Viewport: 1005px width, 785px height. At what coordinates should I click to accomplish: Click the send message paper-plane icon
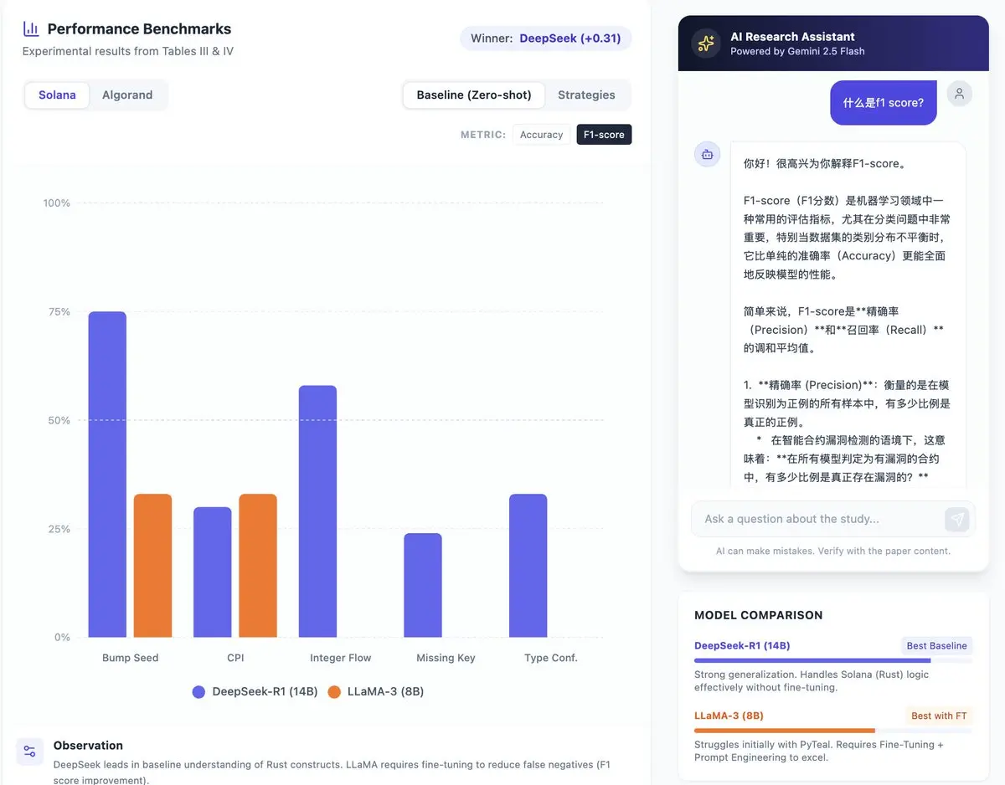957,519
